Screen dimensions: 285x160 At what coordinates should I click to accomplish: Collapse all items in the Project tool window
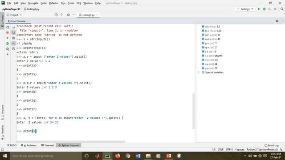[x=61, y=15]
